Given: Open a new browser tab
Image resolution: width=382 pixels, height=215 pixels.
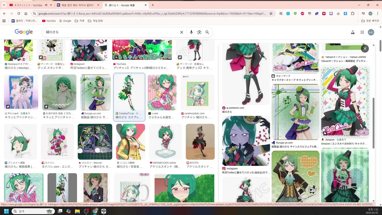Looking at the screenshot, I should [x=153, y=5].
